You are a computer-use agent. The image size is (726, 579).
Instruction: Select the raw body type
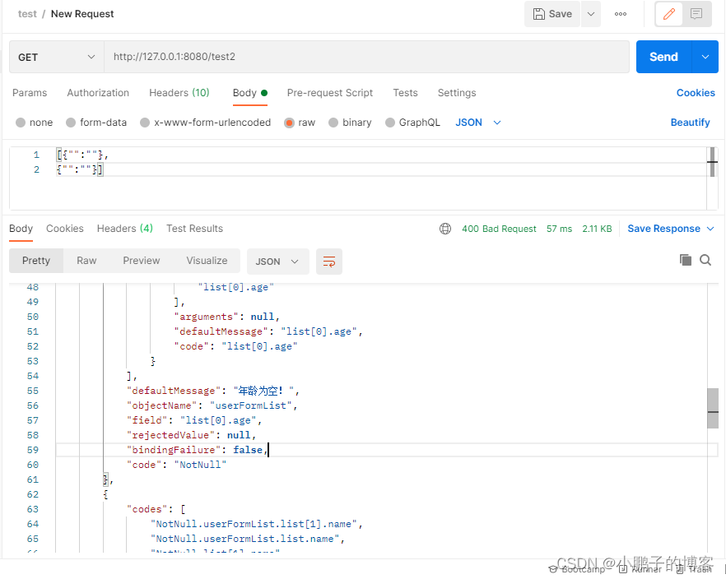click(x=300, y=123)
